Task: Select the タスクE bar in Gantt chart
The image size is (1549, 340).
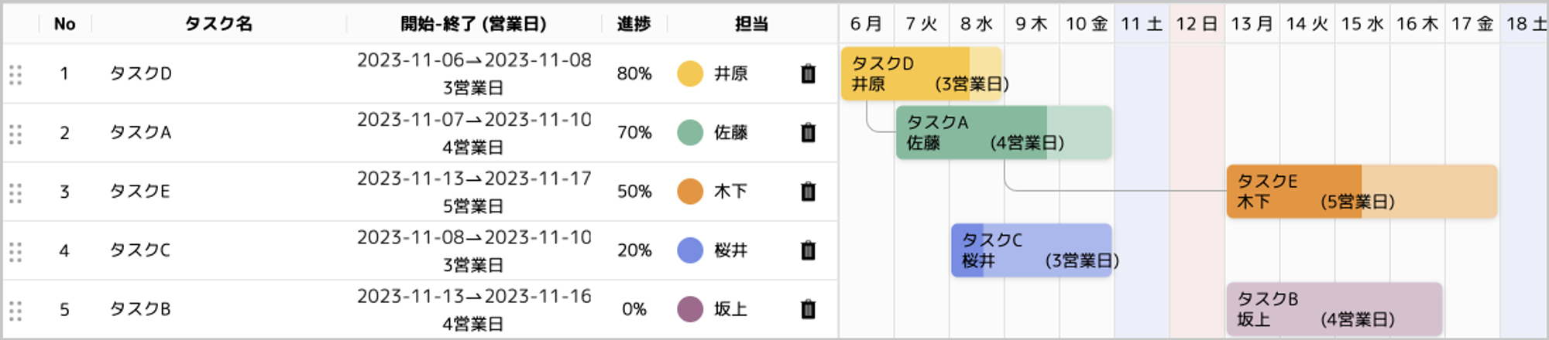Action: (x=1362, y=192)
